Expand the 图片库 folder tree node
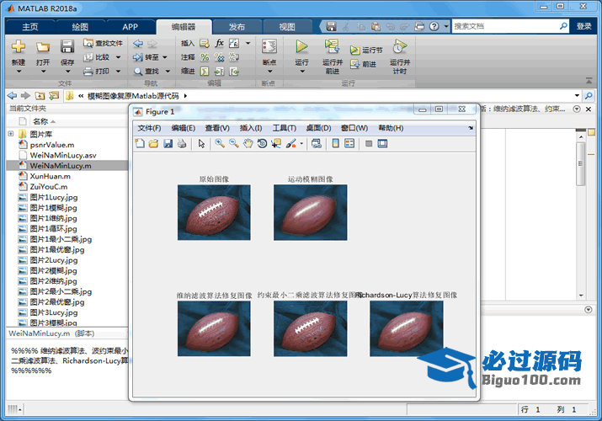The image size is (602, 421). [11, 134]
